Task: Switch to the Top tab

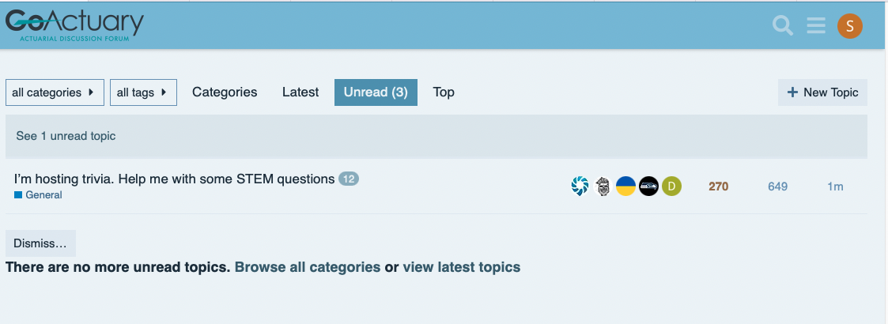Action: [444, 92]
